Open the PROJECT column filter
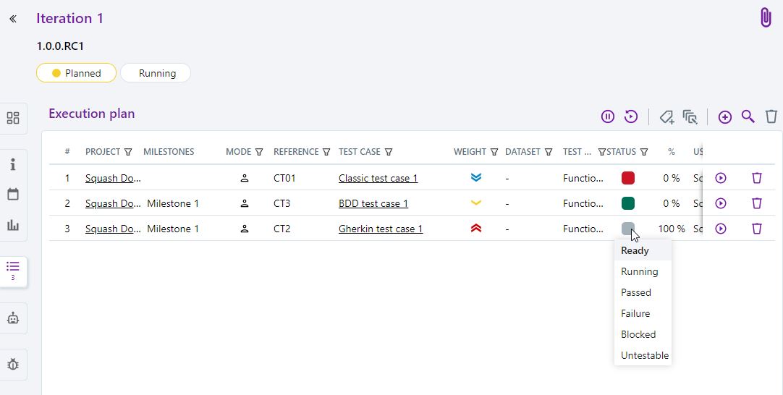Screen dimensions: 783x395 pyautogui.click(x=128, y=152)
